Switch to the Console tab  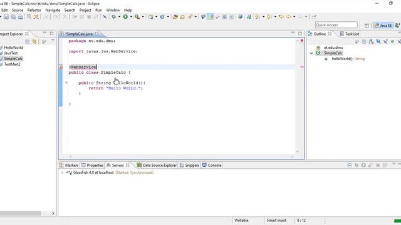pos(212,165)
